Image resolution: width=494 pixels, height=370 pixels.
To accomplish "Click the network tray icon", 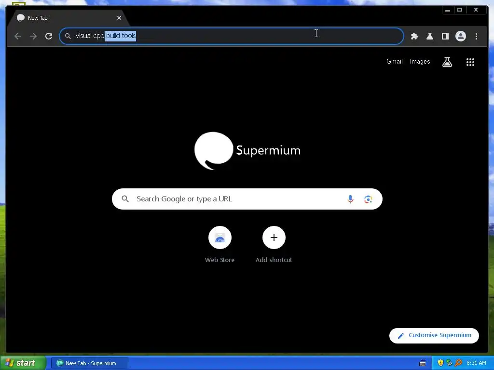I will (x=449, y=363).
